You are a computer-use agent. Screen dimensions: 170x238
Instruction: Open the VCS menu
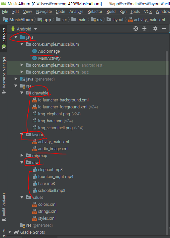tap(148, 12)
